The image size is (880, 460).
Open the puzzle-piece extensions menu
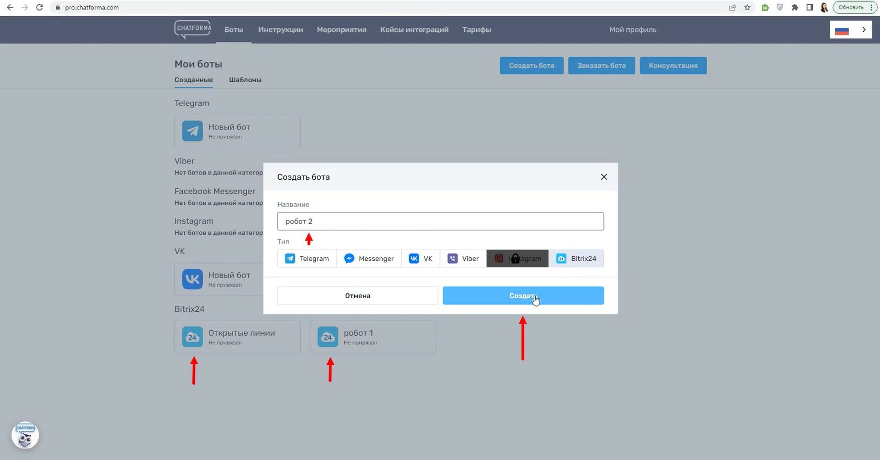[795, 7]
